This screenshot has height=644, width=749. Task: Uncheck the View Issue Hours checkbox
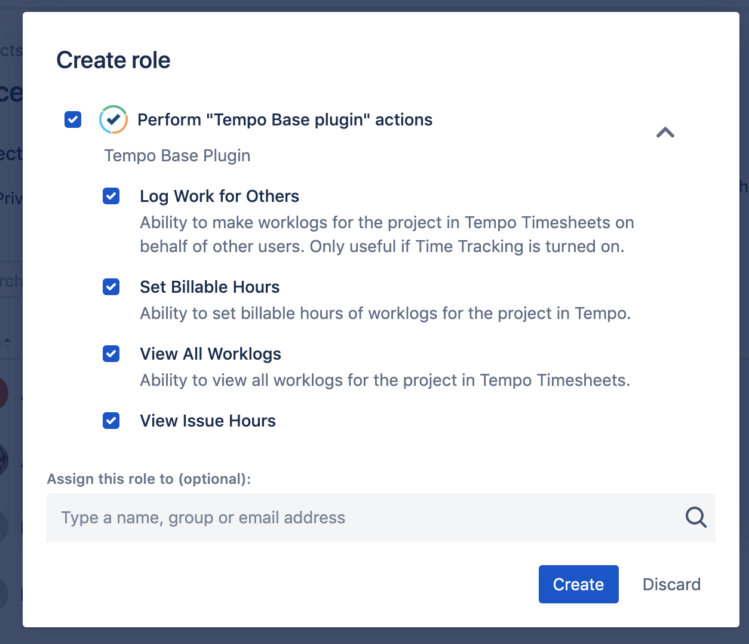pos(111,421)
